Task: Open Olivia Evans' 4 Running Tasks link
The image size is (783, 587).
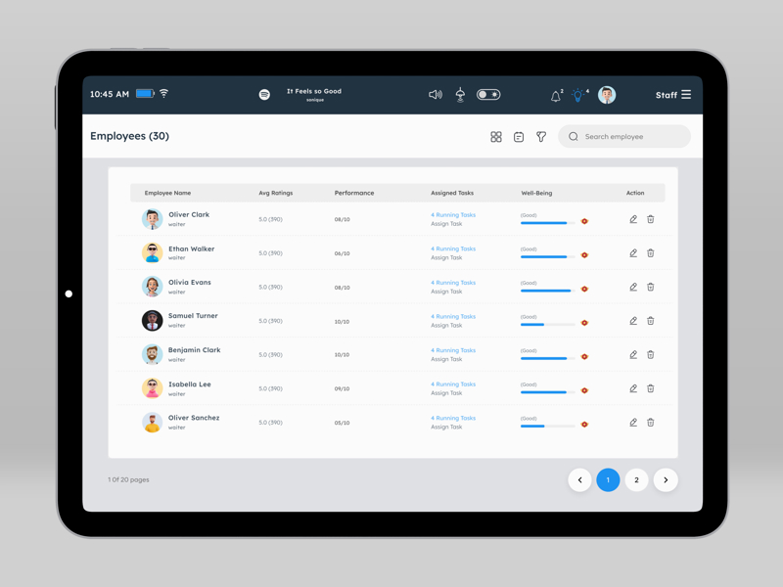Action: (x=453, y=283)
